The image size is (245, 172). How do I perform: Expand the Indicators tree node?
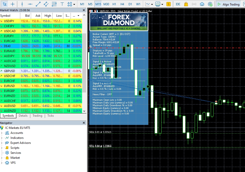click(x=2, y=138)
